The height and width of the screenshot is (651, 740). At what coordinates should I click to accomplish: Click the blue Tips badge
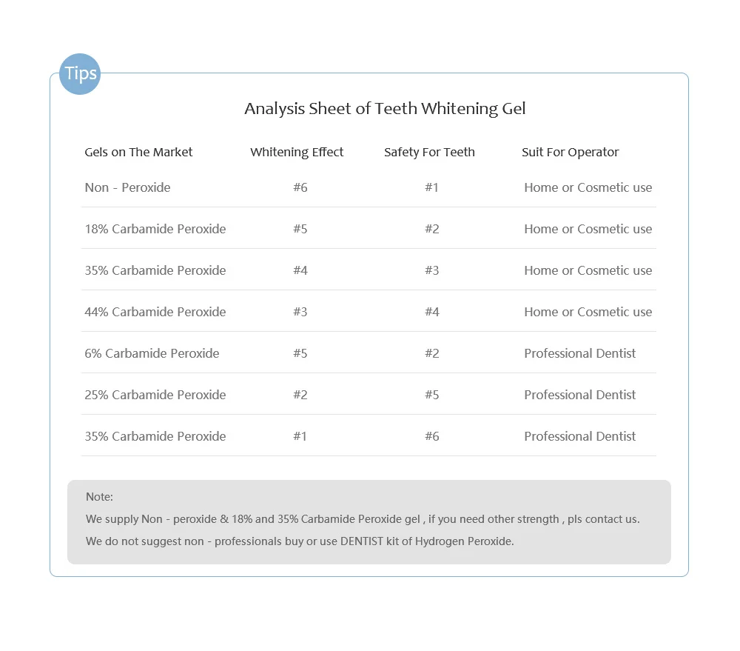click(80, 74)
